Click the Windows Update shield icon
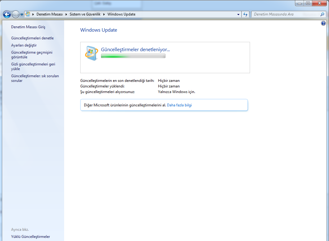The height and width of the screenshot is (241, 329). pos(91,53)
